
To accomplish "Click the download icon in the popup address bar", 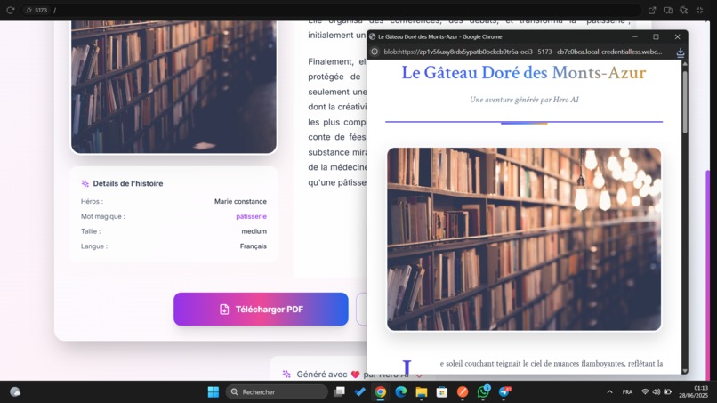I will [680, 52].
